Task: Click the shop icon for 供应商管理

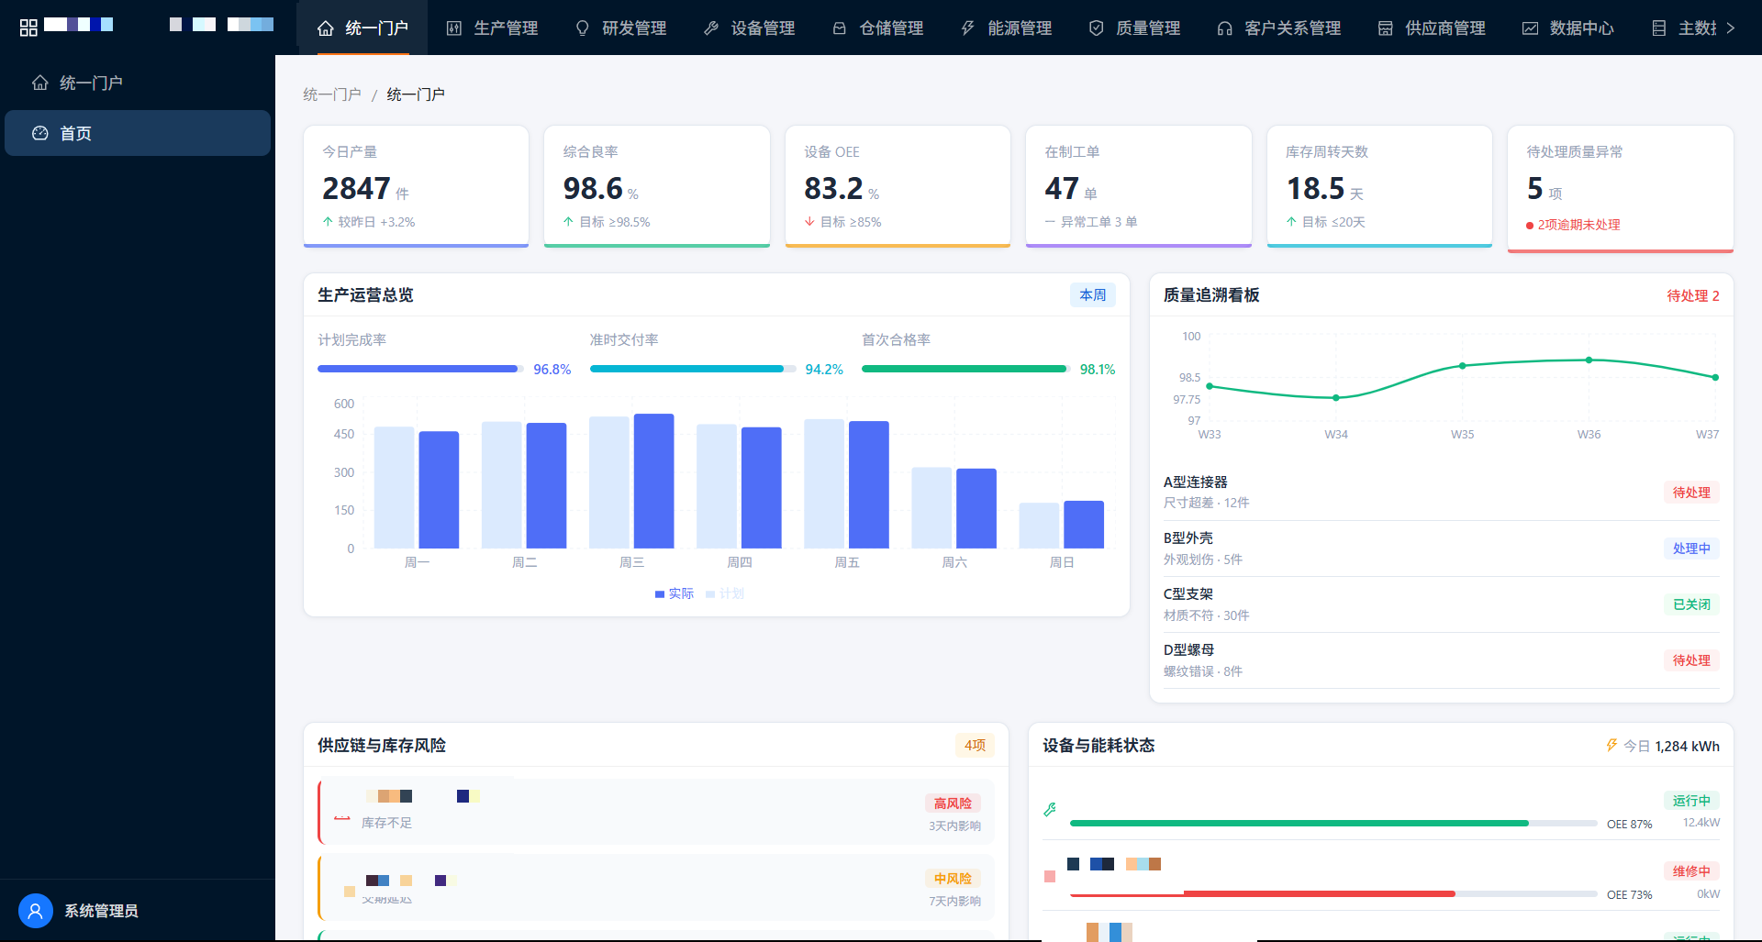Action: (x=1385, y=28)
